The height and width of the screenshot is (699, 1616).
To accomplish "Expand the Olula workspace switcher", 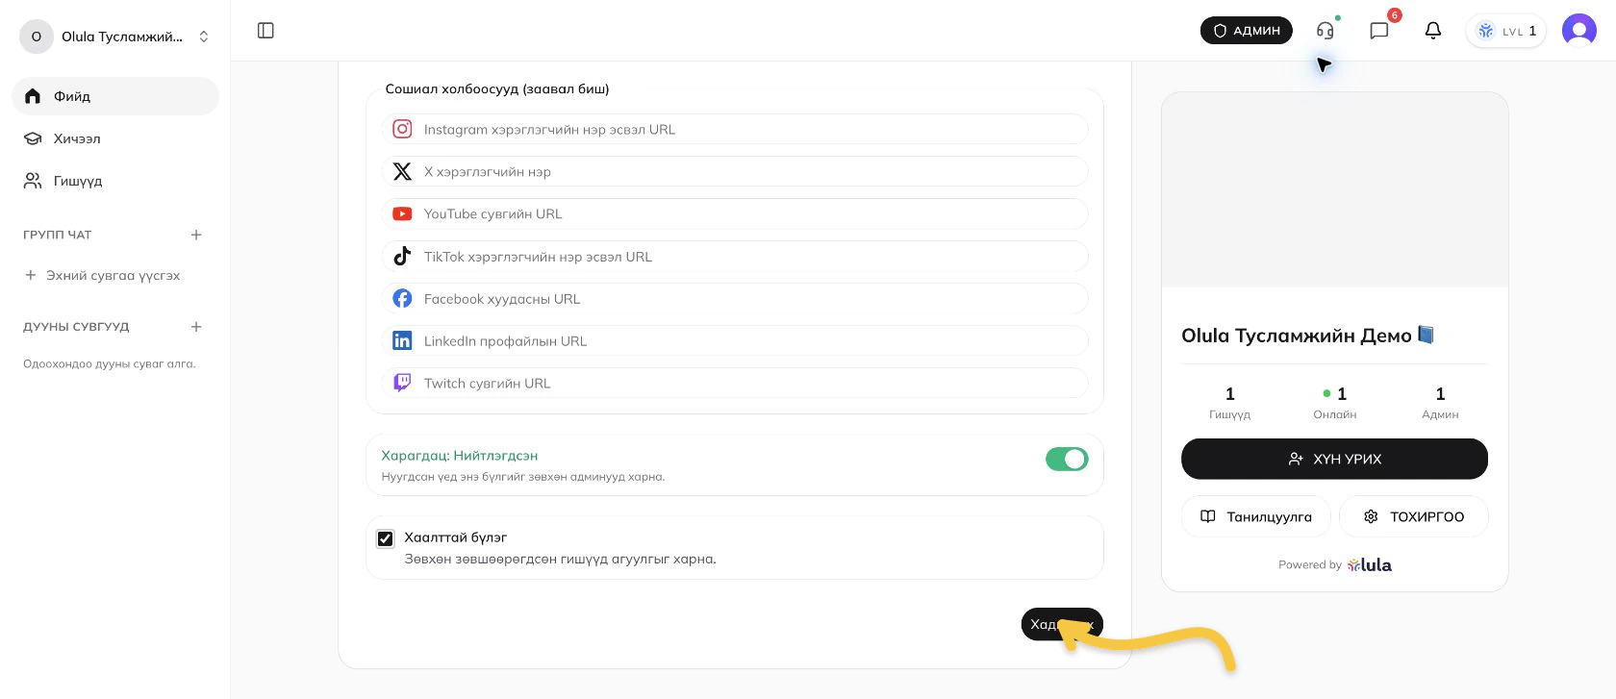I will coord(115,37).
